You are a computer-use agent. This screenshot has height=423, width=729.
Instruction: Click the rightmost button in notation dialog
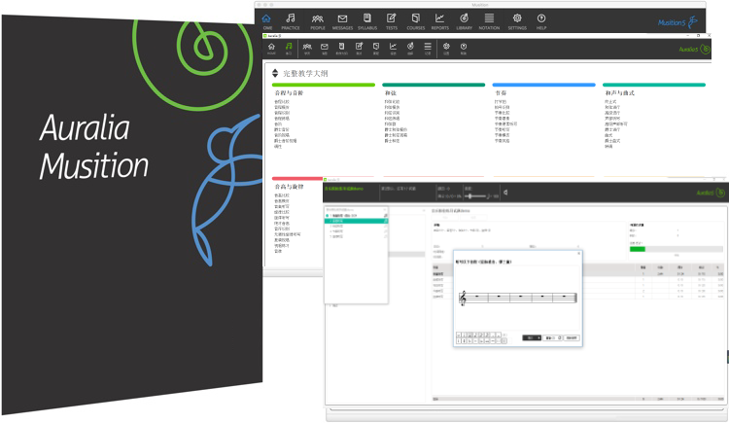572,337
